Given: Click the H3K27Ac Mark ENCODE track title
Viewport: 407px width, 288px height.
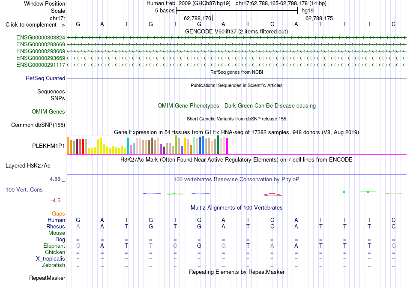Looking at the screenshot, I should point(236,159).
